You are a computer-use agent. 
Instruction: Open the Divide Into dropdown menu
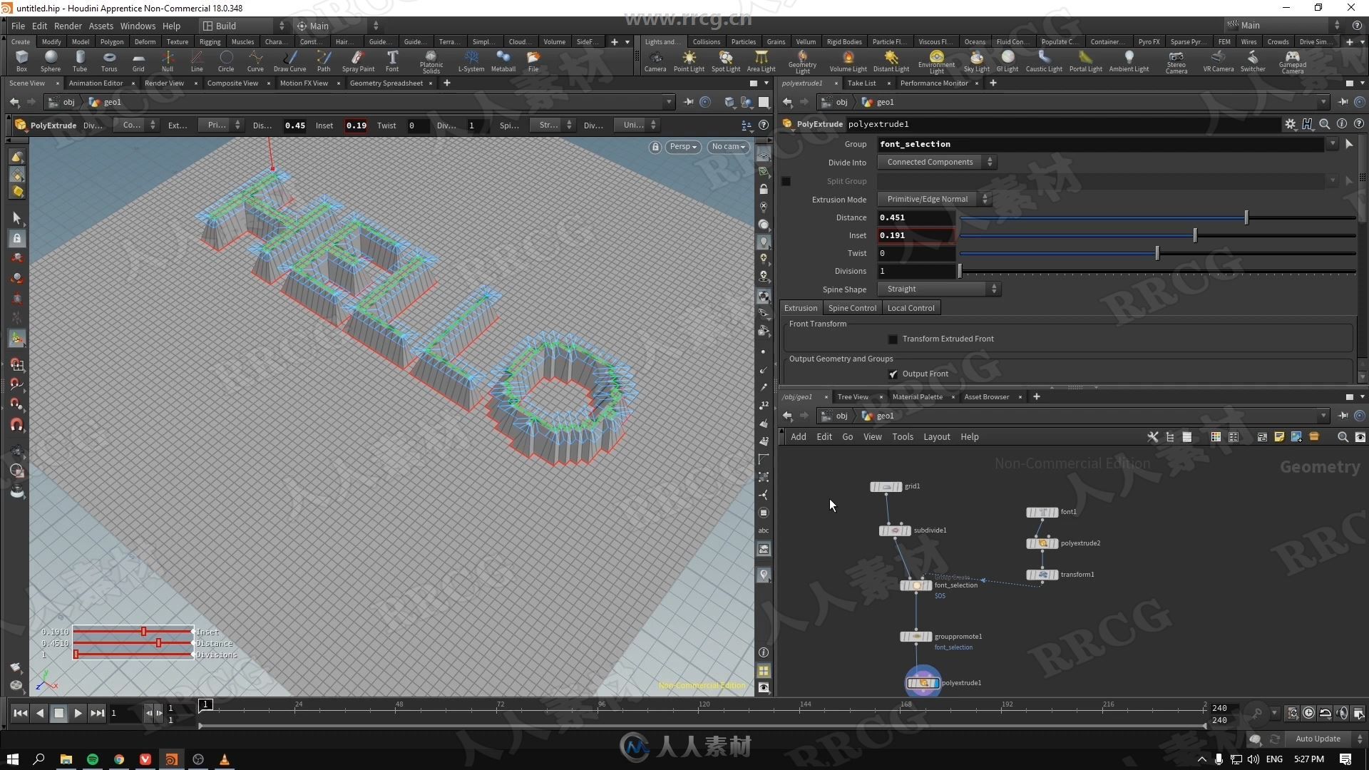click(935, 162)
